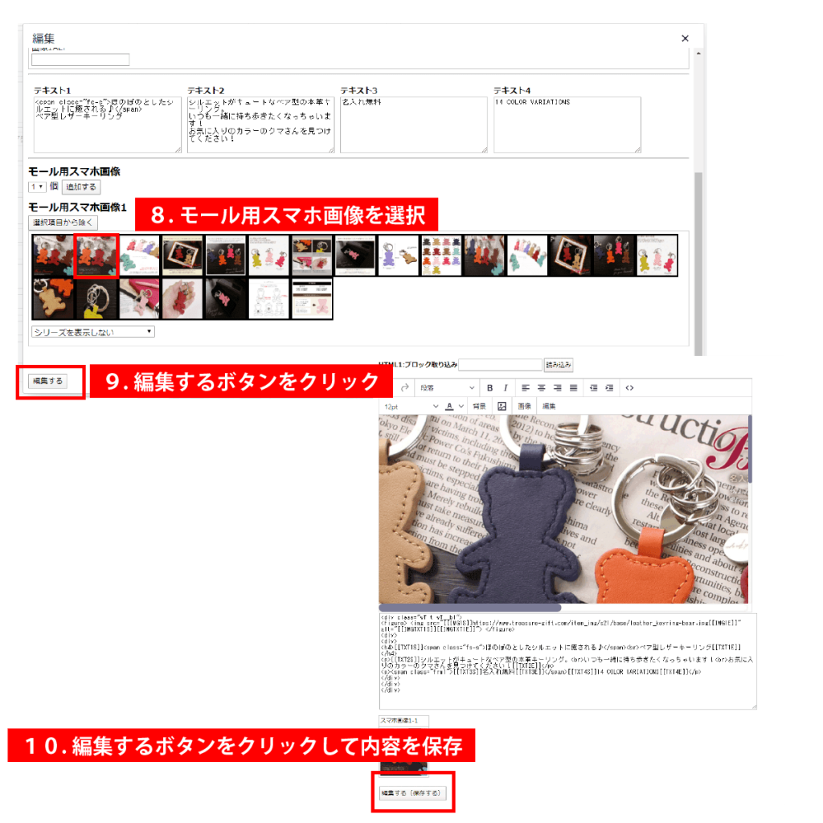Click the insert image icon

click(502, 407)
